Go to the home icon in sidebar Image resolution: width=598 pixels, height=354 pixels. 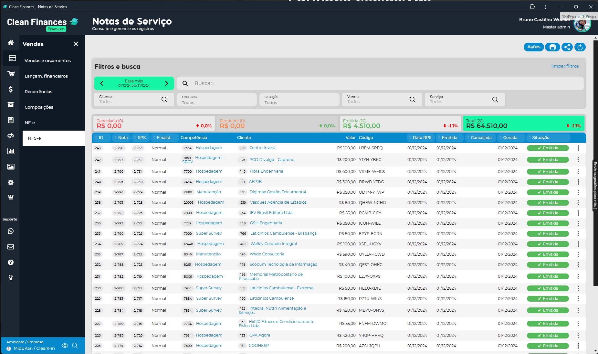(x=11, y=43)
